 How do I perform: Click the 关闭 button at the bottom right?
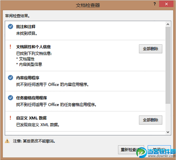point(159,150)
